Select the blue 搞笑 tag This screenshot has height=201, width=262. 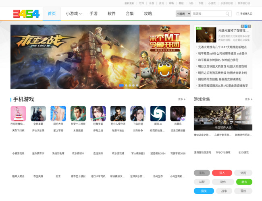tap(204, 191)
